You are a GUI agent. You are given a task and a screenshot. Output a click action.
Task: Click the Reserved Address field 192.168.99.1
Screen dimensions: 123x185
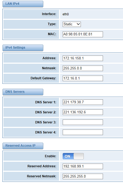point(83,166)
